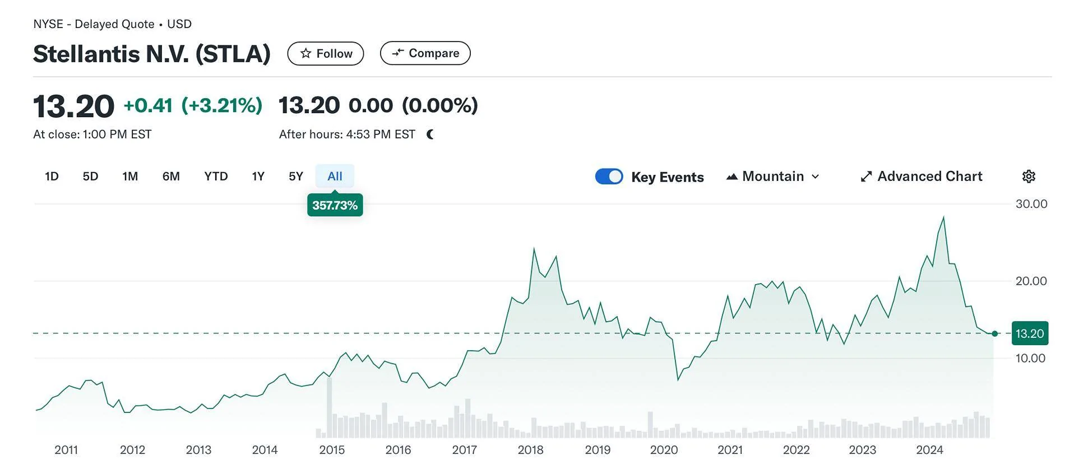Click the 2024 axis label
Screen dimensions: 1065x469
(x=929, y=450)
